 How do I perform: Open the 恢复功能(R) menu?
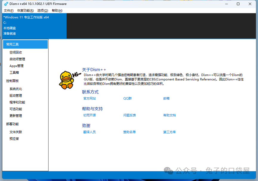(x=26, y=10)
